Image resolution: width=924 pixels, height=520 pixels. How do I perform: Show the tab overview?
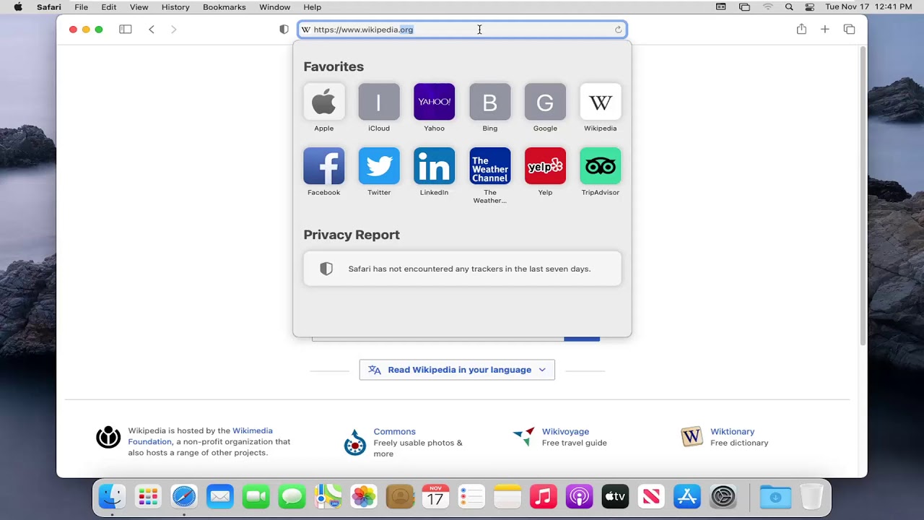pos(849,30)
